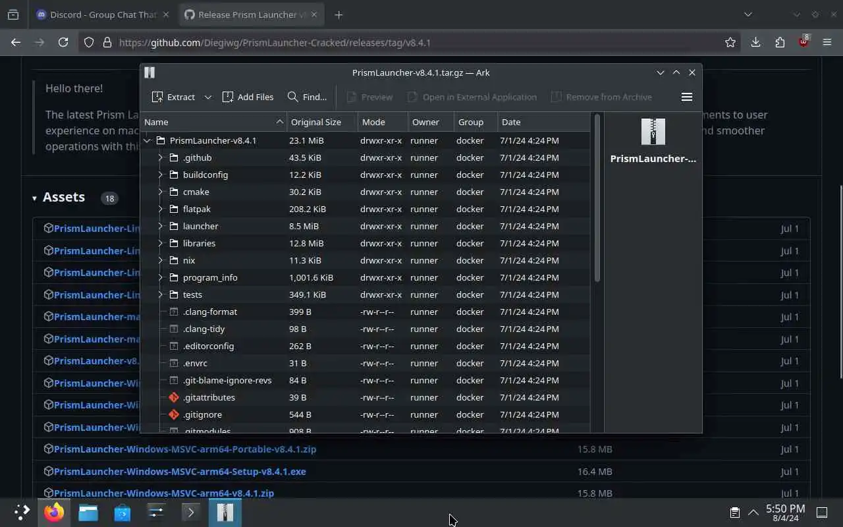Sort by Original Size column
This screenshot has width=843, height=527.
(x=322, y=122)
